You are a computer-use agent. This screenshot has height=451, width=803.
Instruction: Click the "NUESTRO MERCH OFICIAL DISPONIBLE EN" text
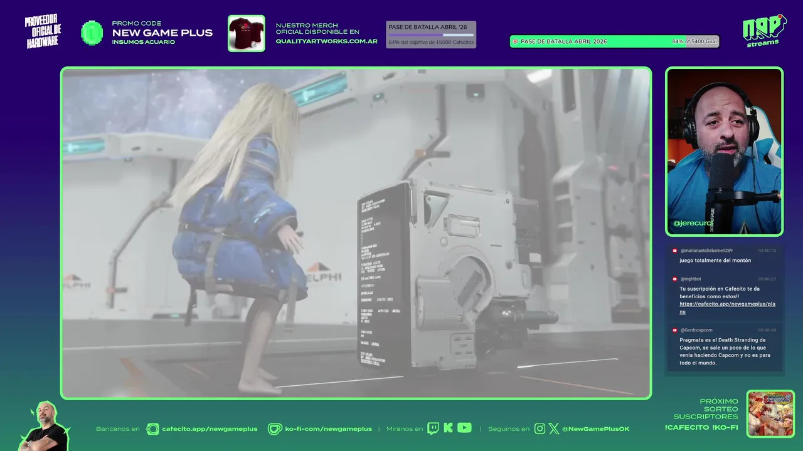(x=317, y=29)
